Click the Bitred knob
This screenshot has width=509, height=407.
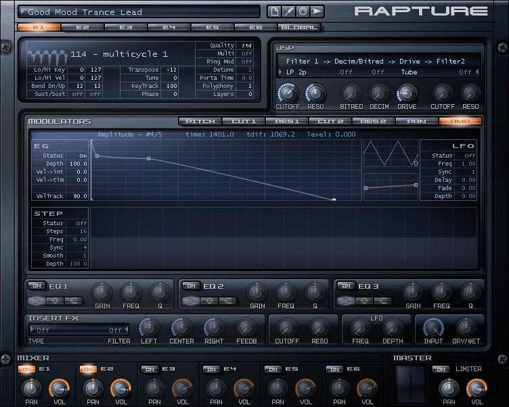(351, 93)
